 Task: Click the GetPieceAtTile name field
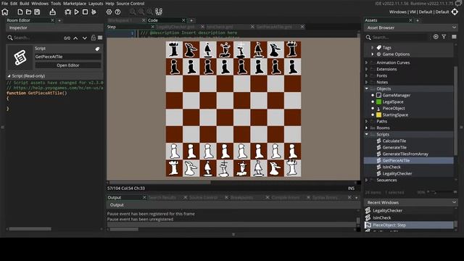68,57
